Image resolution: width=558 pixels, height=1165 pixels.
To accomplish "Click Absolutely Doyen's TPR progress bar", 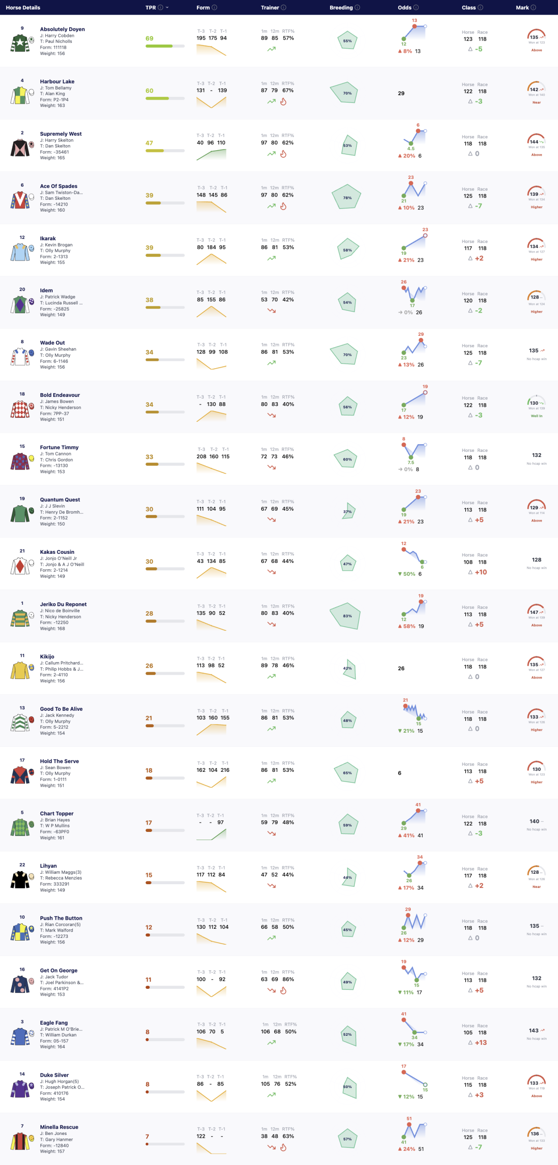I will [165, 46].
